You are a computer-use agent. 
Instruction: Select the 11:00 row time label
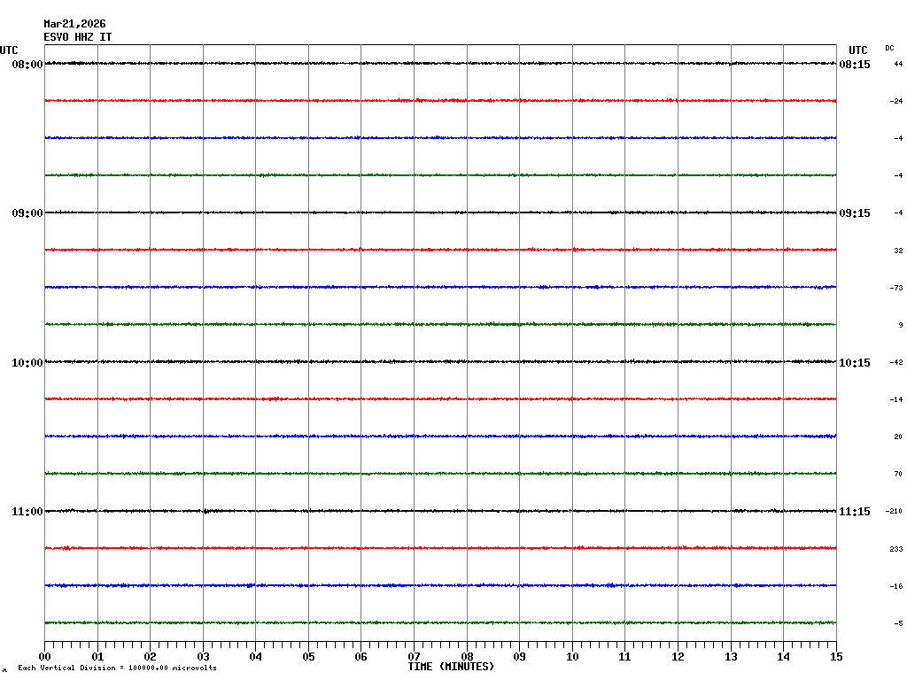[x=27, y=512]
